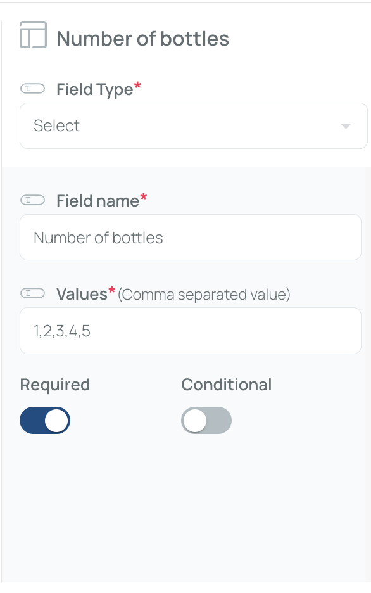
Task: Click the red asterisk beside Values
Action: (112, 290)
